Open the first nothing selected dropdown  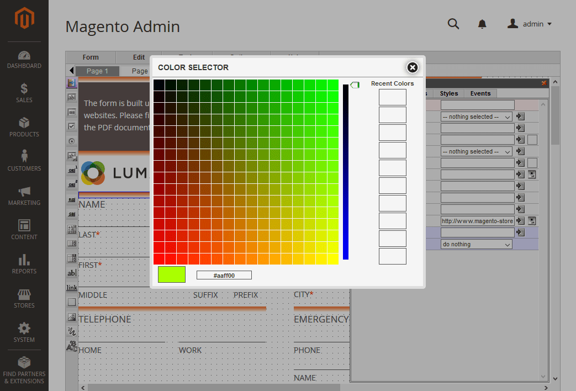tap(477, 117)
